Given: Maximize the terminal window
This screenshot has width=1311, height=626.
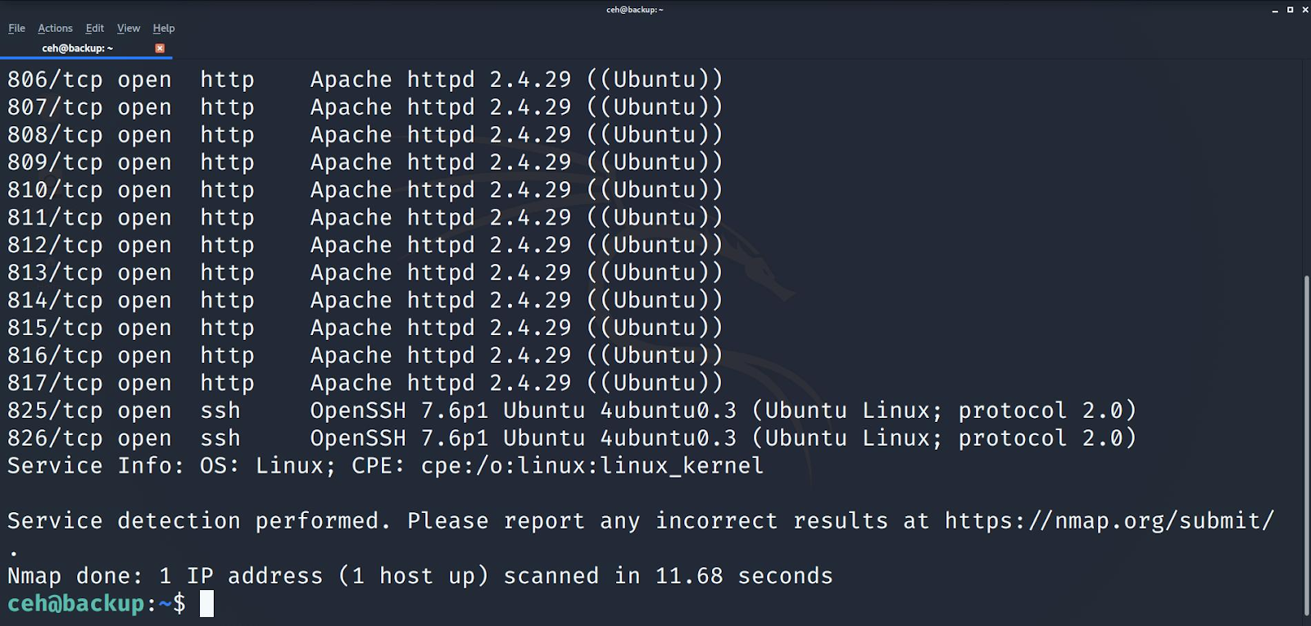Looking at the screenshot, I should (1291, 10).
